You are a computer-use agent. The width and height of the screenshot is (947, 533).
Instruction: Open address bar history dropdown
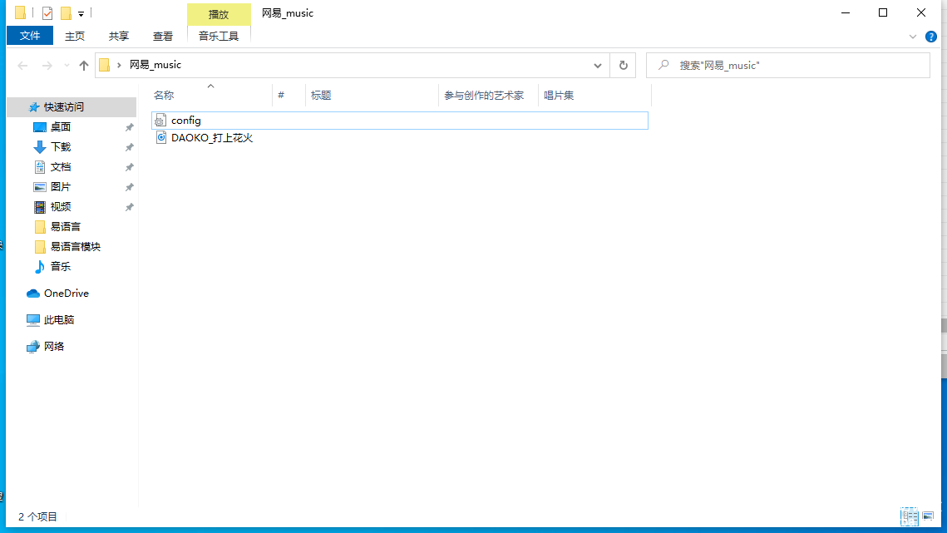[x=598, y=65]
